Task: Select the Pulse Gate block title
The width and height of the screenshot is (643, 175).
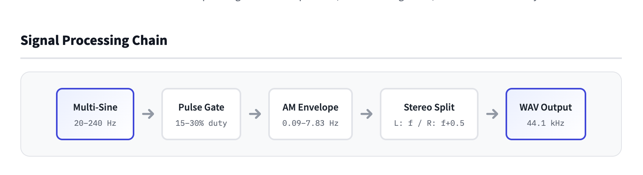Action: [201, 107]
